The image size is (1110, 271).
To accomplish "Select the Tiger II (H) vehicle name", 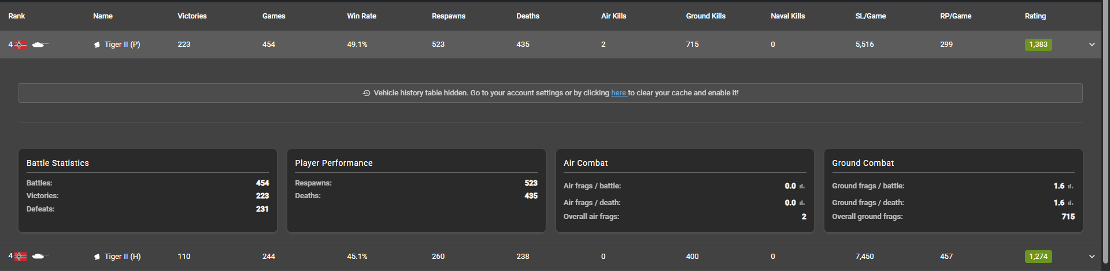I will pyautogui.click(x=123, y=257).
